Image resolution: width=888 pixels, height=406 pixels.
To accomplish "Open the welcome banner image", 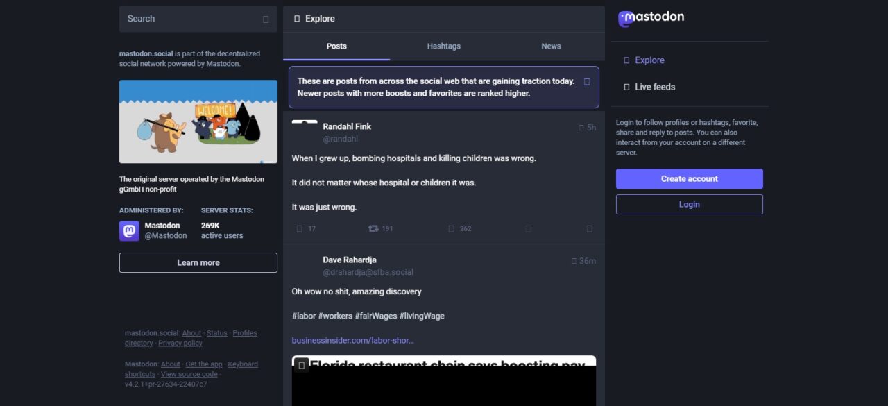I will pyautogui.click(x=198, y=121).
